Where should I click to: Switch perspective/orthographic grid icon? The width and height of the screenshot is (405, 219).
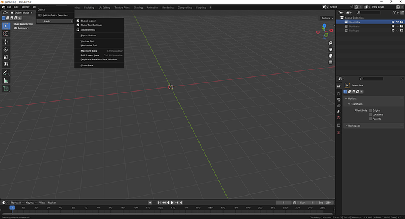coord(330,62)
